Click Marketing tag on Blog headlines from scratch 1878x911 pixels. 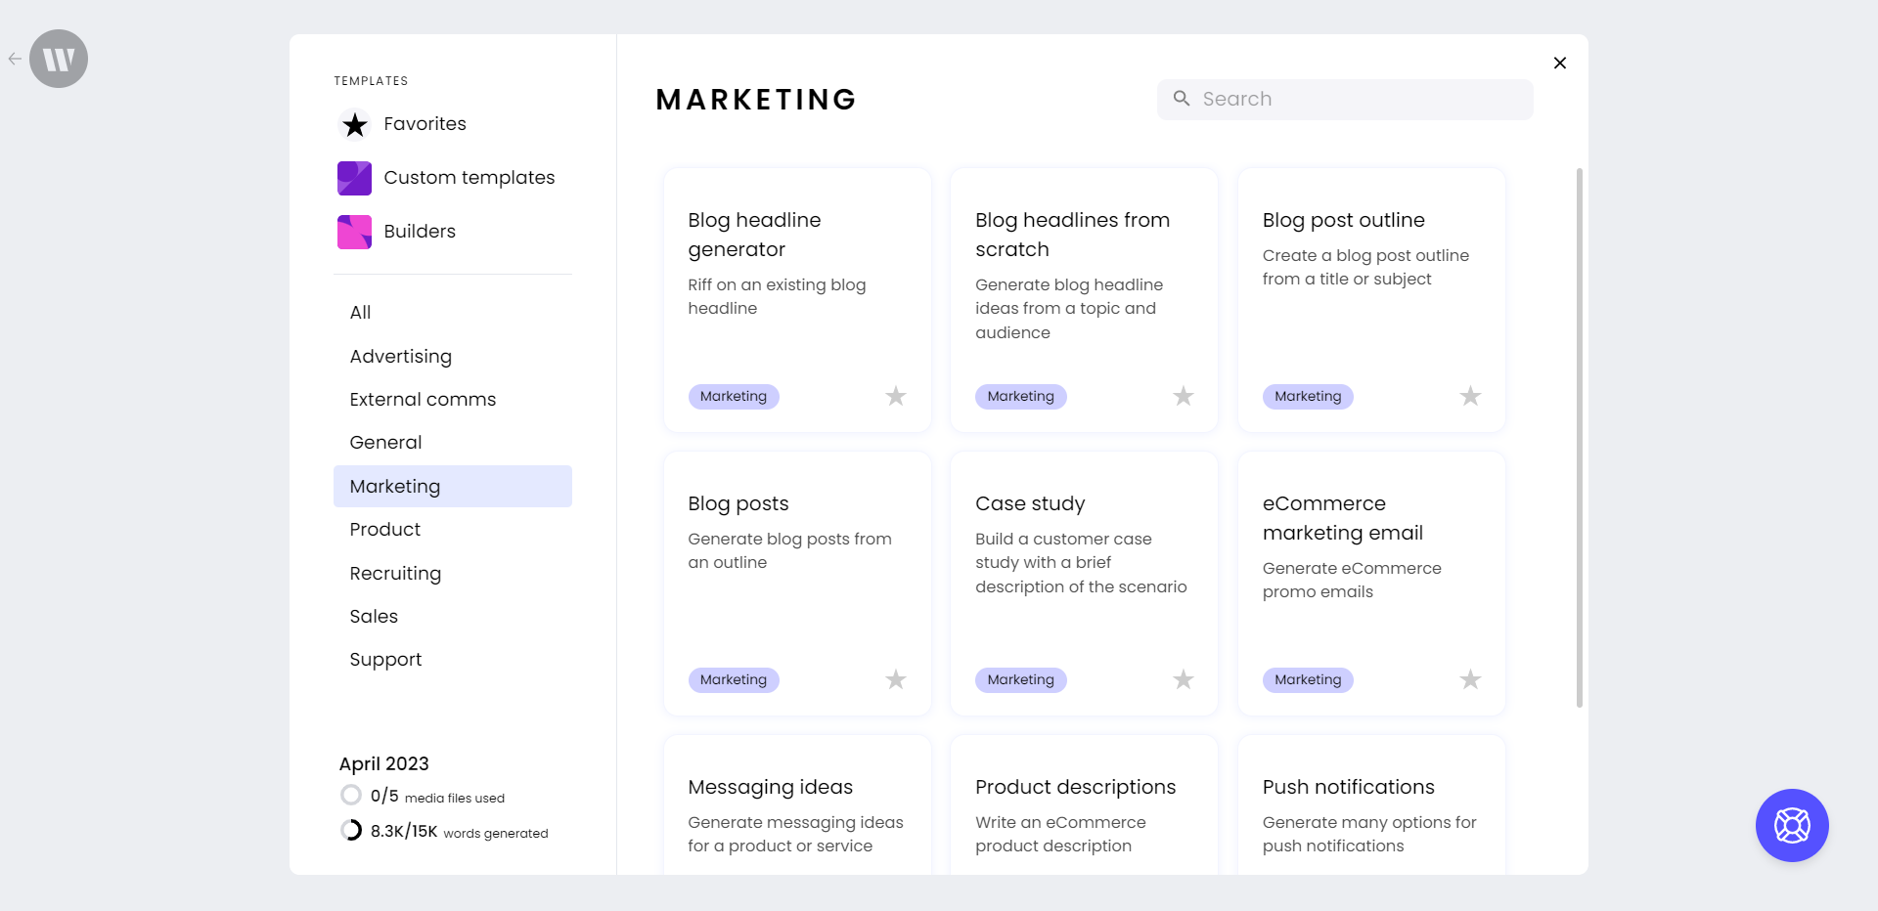coord(1020,396)
